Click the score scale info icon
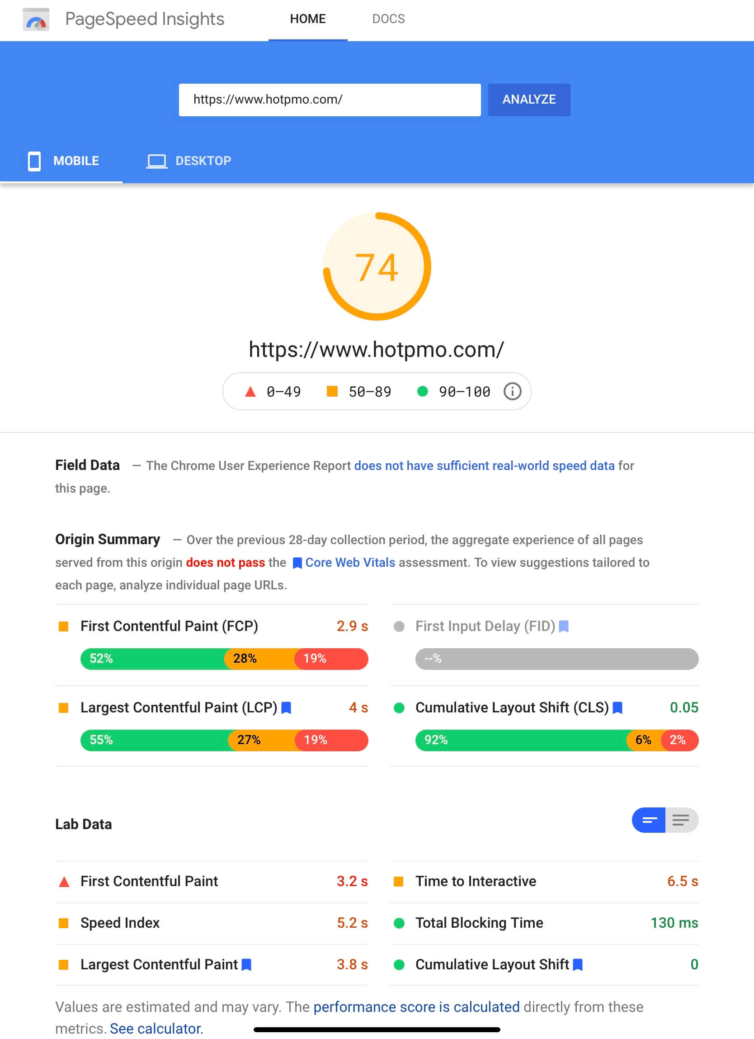 [x=512, y=392]
